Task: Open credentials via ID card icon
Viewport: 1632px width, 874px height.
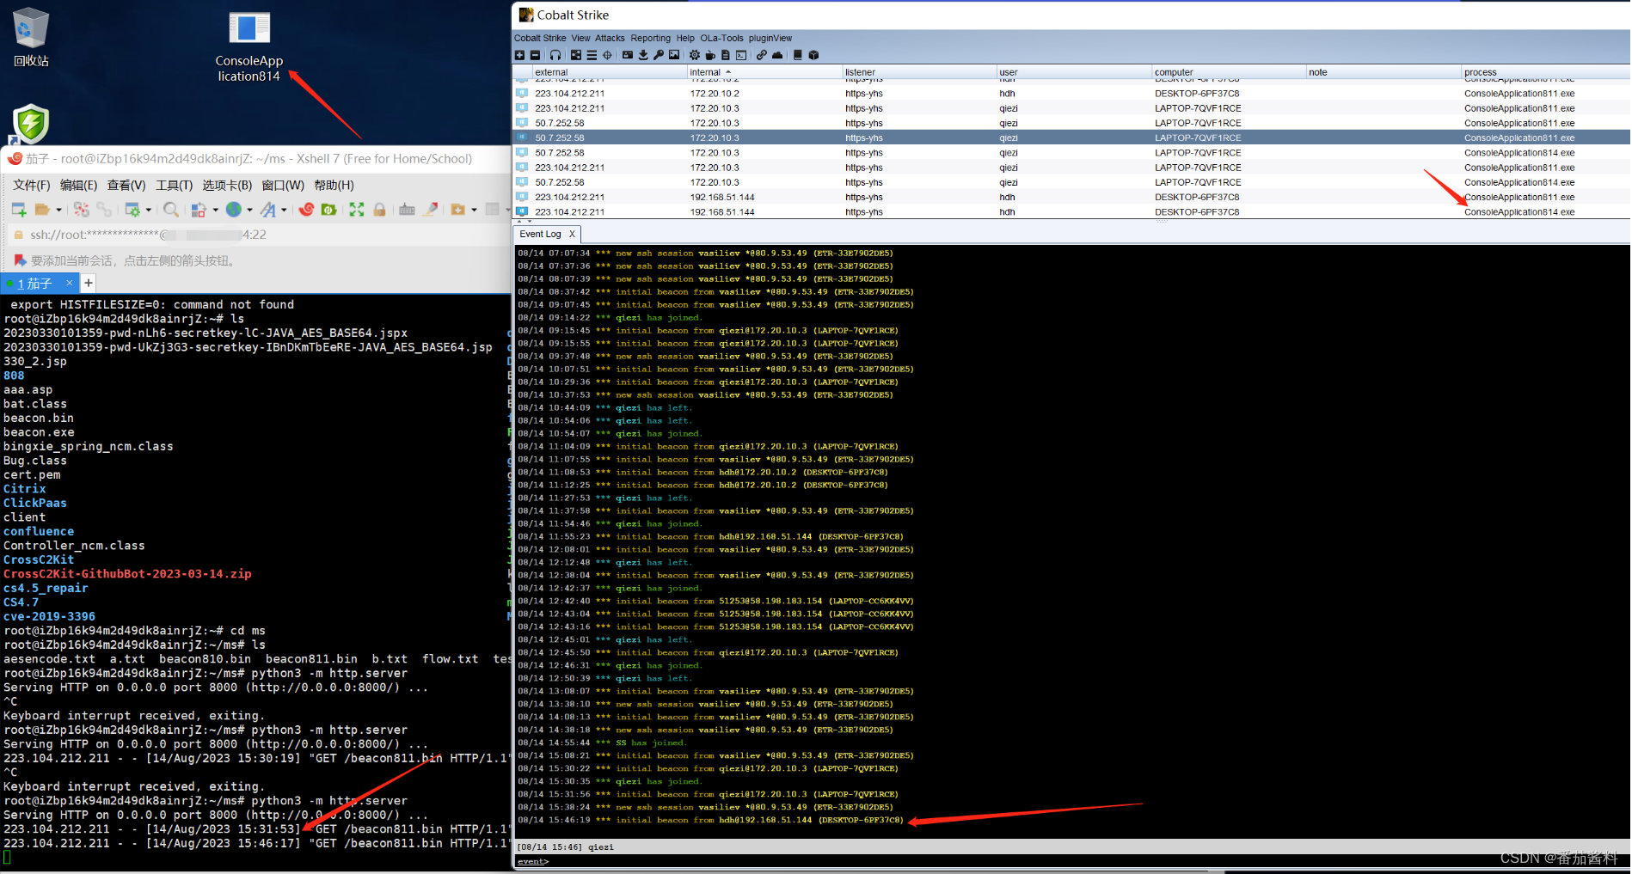Action: [x=628, y=55]
